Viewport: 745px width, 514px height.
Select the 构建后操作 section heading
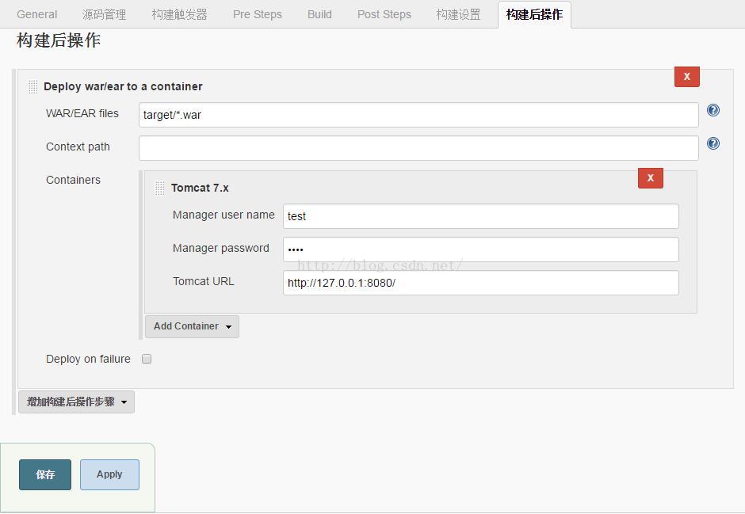(x=59, y=40)
